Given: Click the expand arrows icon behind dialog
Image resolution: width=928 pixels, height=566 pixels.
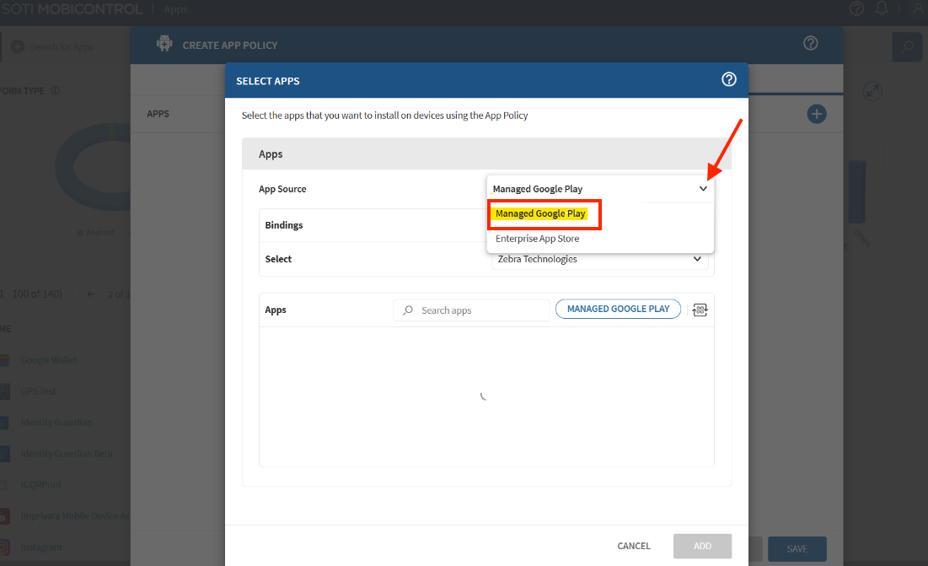Looking at the screenshot, I should coord(872,91).
